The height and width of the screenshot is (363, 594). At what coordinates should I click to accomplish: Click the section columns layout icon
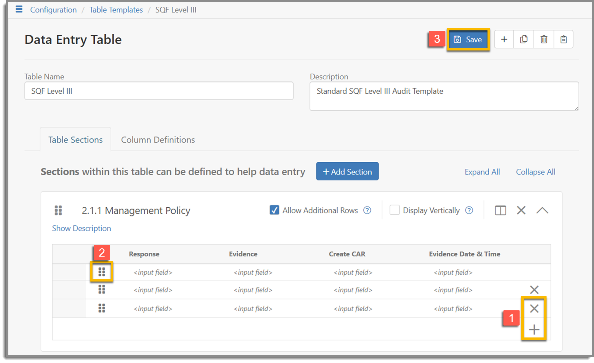500,210
